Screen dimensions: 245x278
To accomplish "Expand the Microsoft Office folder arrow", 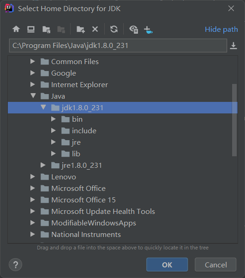I will [33, 188].
